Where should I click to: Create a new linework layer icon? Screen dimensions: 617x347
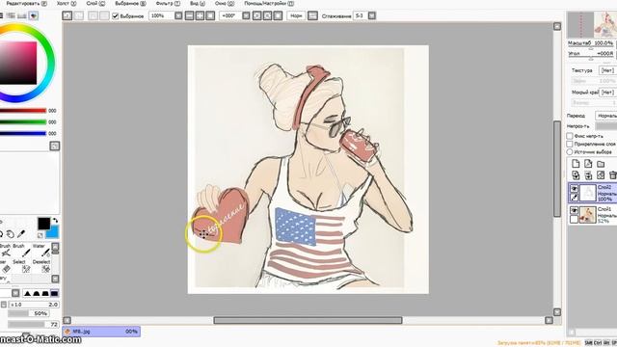pos(588,164)
